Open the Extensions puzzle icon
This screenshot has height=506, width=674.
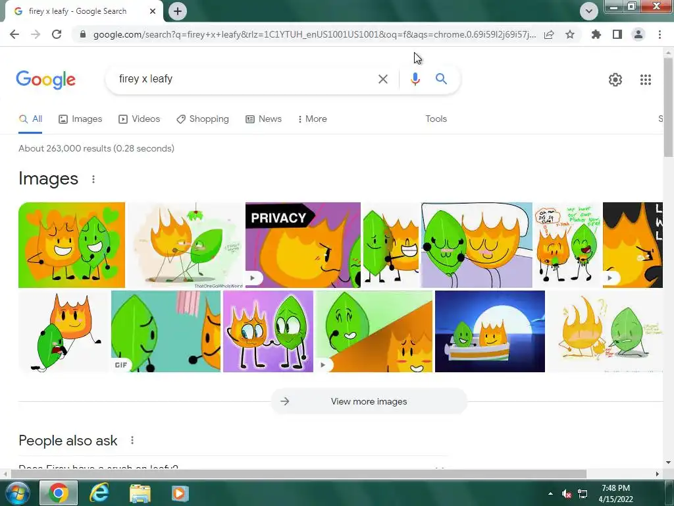596,34
